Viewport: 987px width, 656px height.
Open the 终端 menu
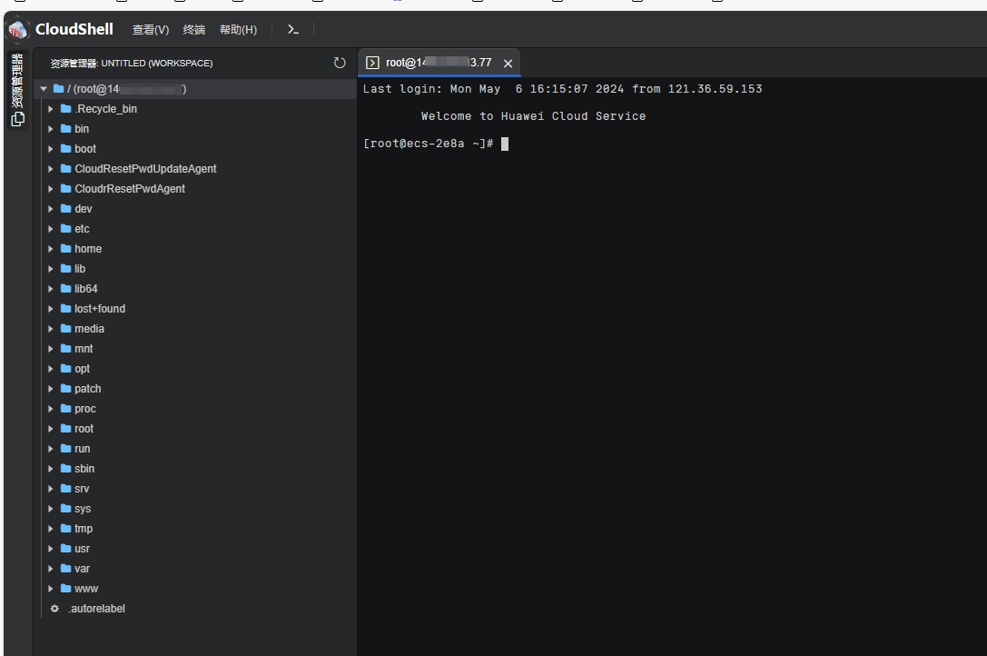point(194,30)
